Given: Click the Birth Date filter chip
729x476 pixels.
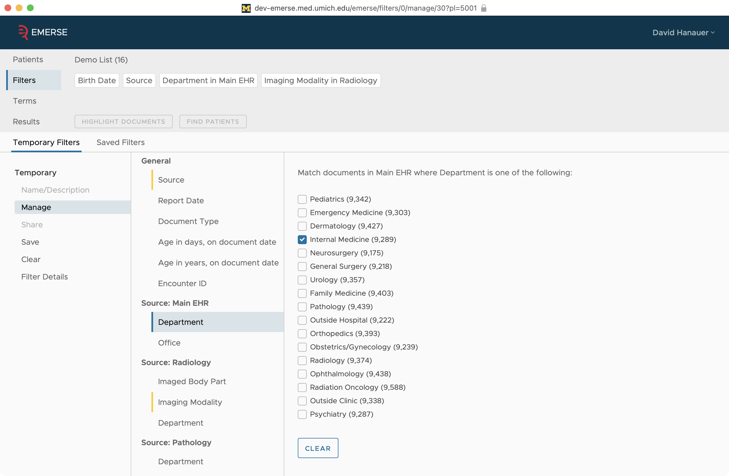Looking at the screenshot, I should (97, 80).
